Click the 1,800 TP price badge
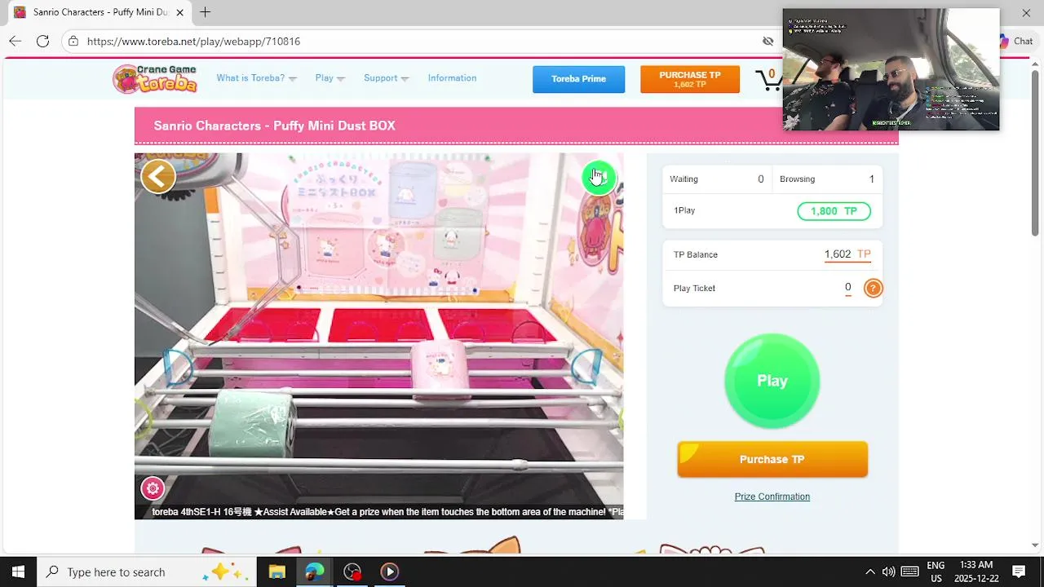The width and height of the screenshot is (1044, 587). 834,211
